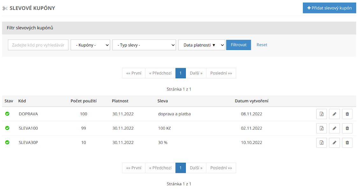Edit the DOPRAVA coupon with pencil icon

334,114
